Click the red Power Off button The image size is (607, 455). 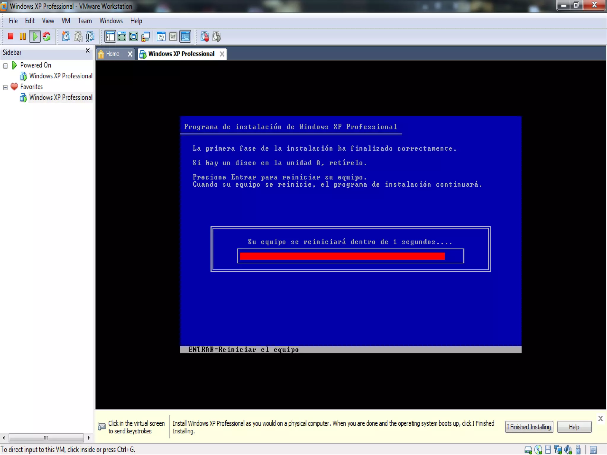tap(11, 36)
